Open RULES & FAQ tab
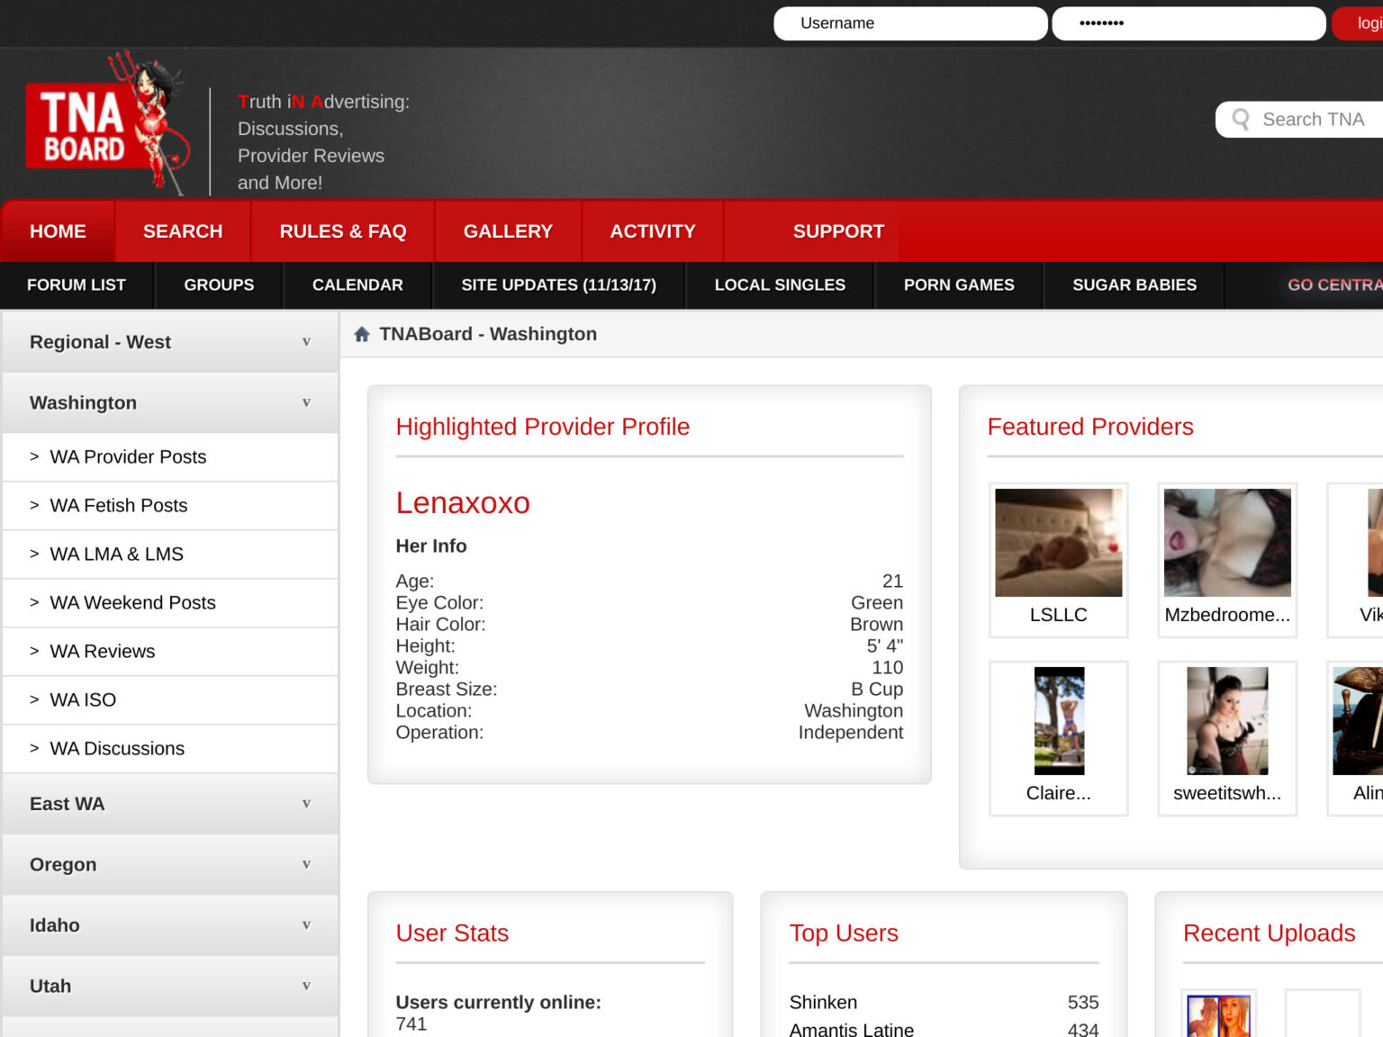The width and height of the screenshot is (1383, 1037). click(x=343, y=231)
